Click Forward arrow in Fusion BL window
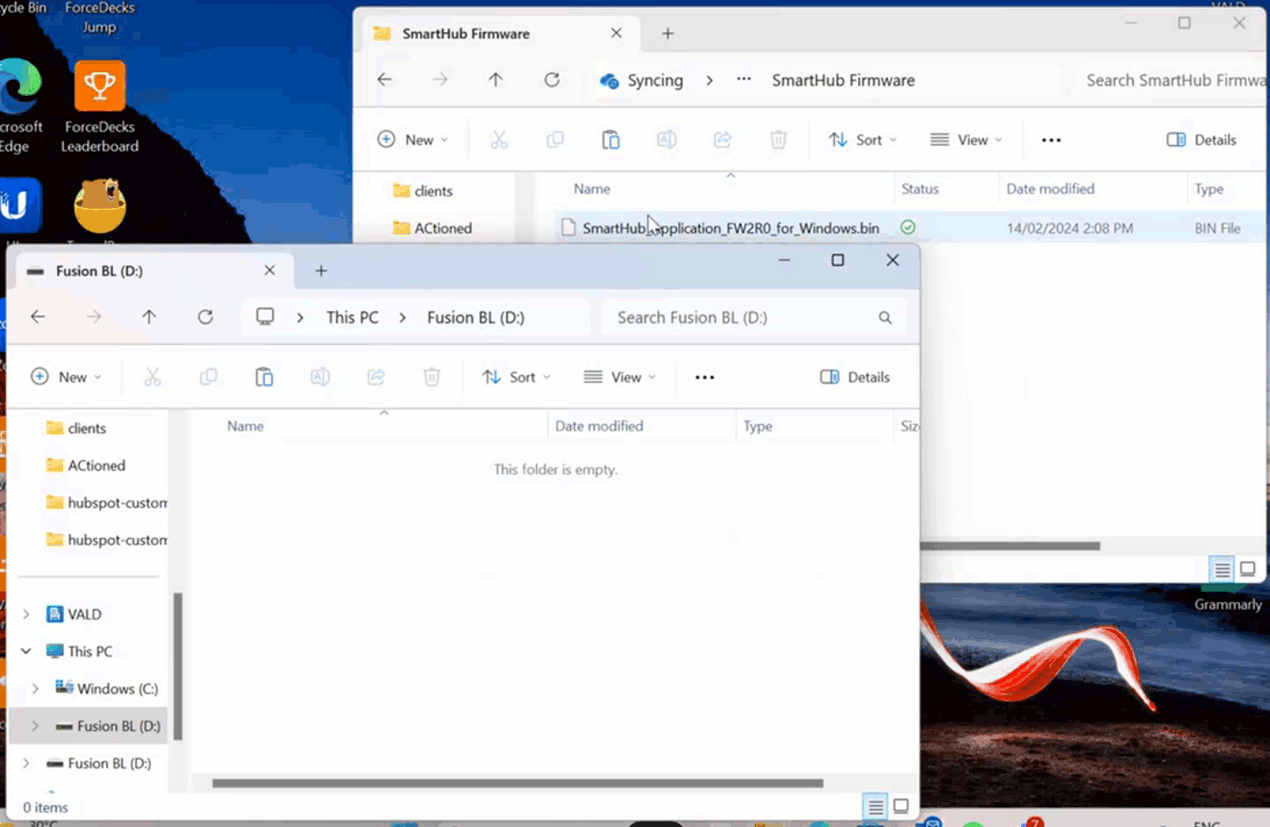The image size is (1270, 827). (93, 317)
